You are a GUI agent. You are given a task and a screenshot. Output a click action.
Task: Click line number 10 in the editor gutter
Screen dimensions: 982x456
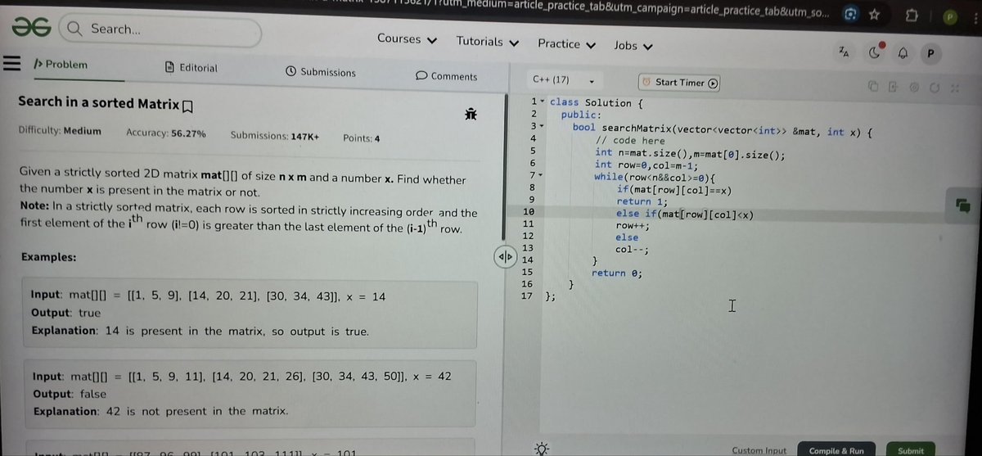tap(527, 213)
